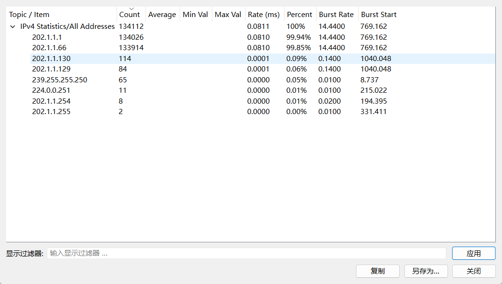Click the burst start value 331.411
This screenshot has width=502, height=284.
pos(374,112)
